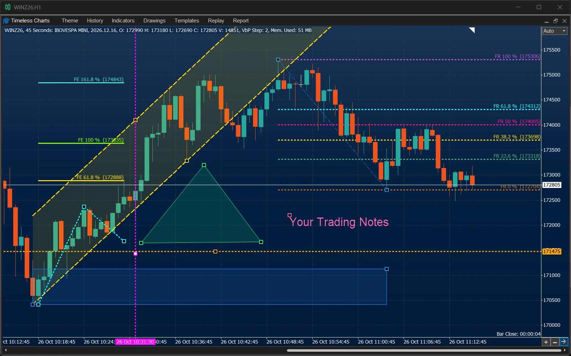571x356 pixels.
Task: Select the magenta vertical line bottom handle
Action: (135, 253)
